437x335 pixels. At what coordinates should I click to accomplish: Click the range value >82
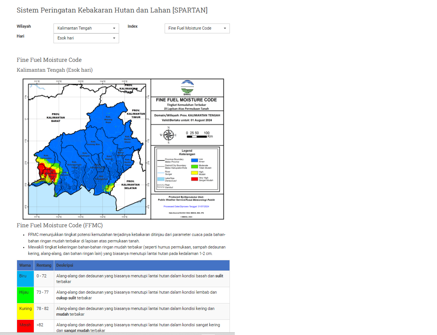pos(40,325)
